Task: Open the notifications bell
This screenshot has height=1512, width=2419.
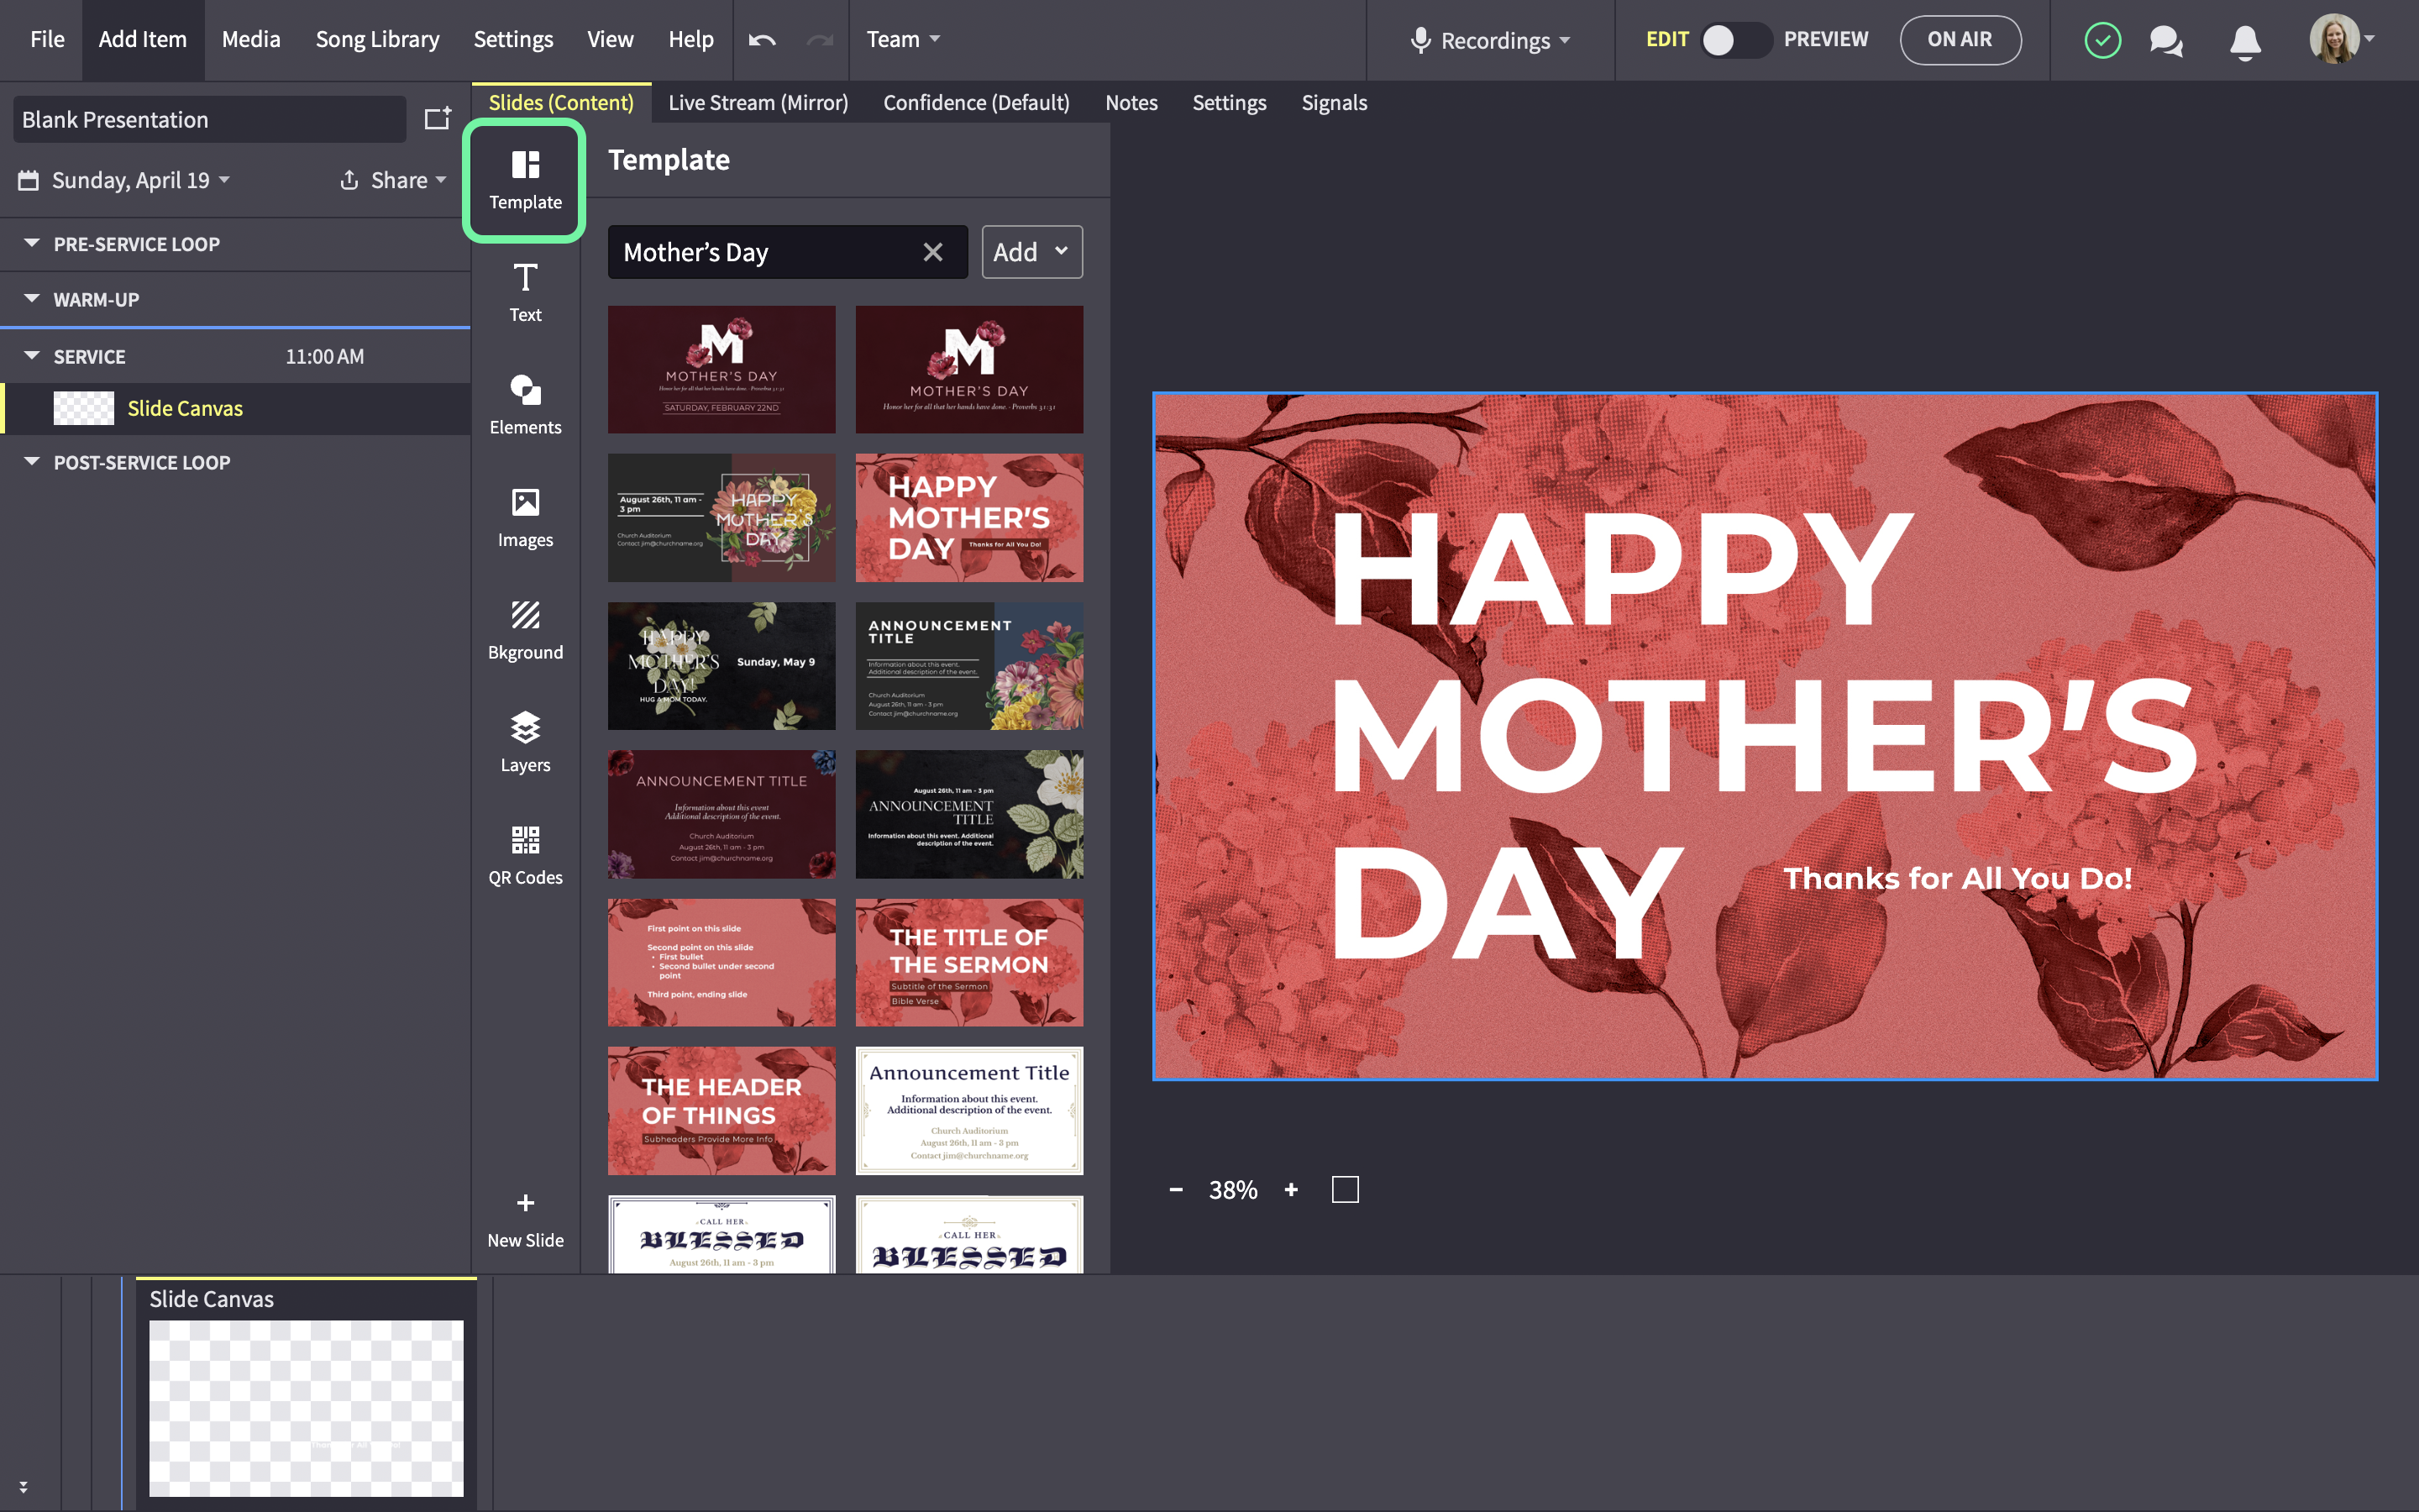Action: 2245,41
